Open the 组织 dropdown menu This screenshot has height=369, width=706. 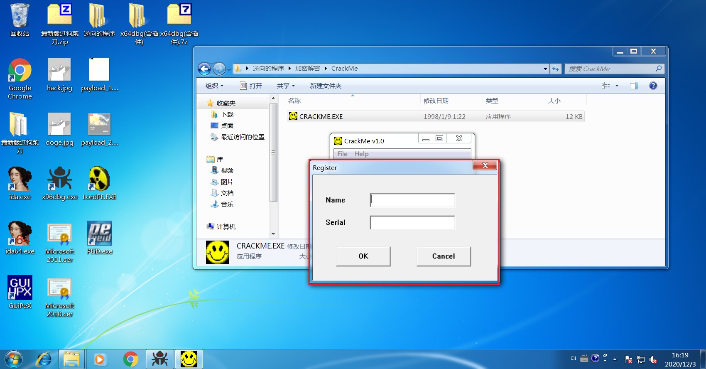pyautogui.click(x=214, y=86)
